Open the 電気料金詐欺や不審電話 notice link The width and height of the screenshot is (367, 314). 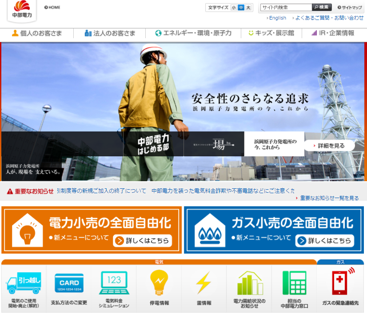click(223, 191)
